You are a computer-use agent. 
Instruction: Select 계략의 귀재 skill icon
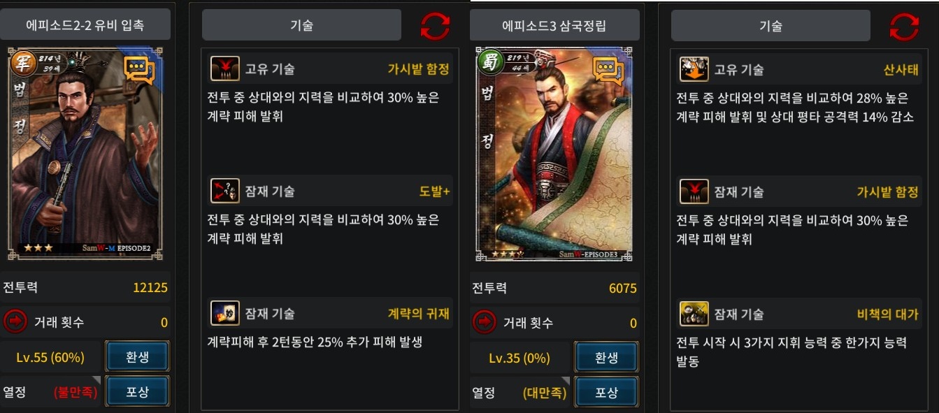coord(225,314)
